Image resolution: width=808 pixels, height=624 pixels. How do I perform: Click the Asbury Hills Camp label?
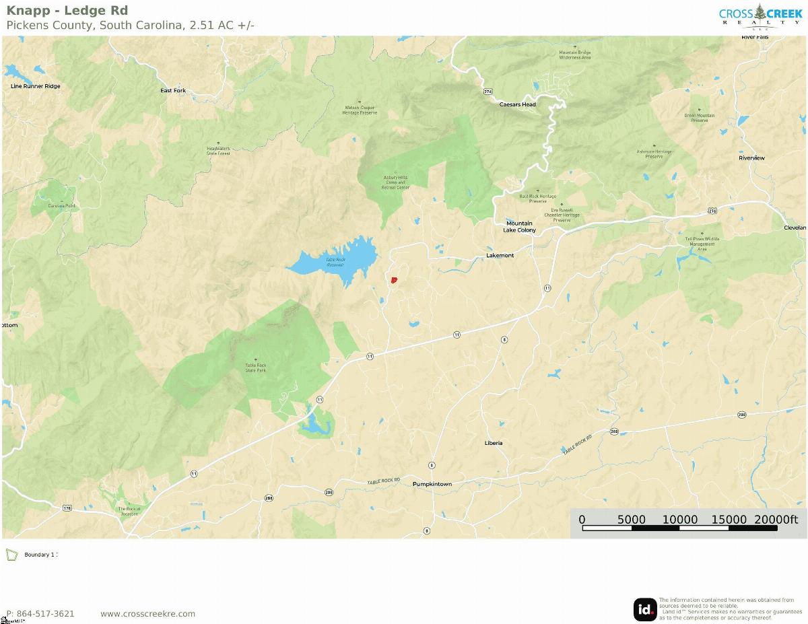(395, 182)
